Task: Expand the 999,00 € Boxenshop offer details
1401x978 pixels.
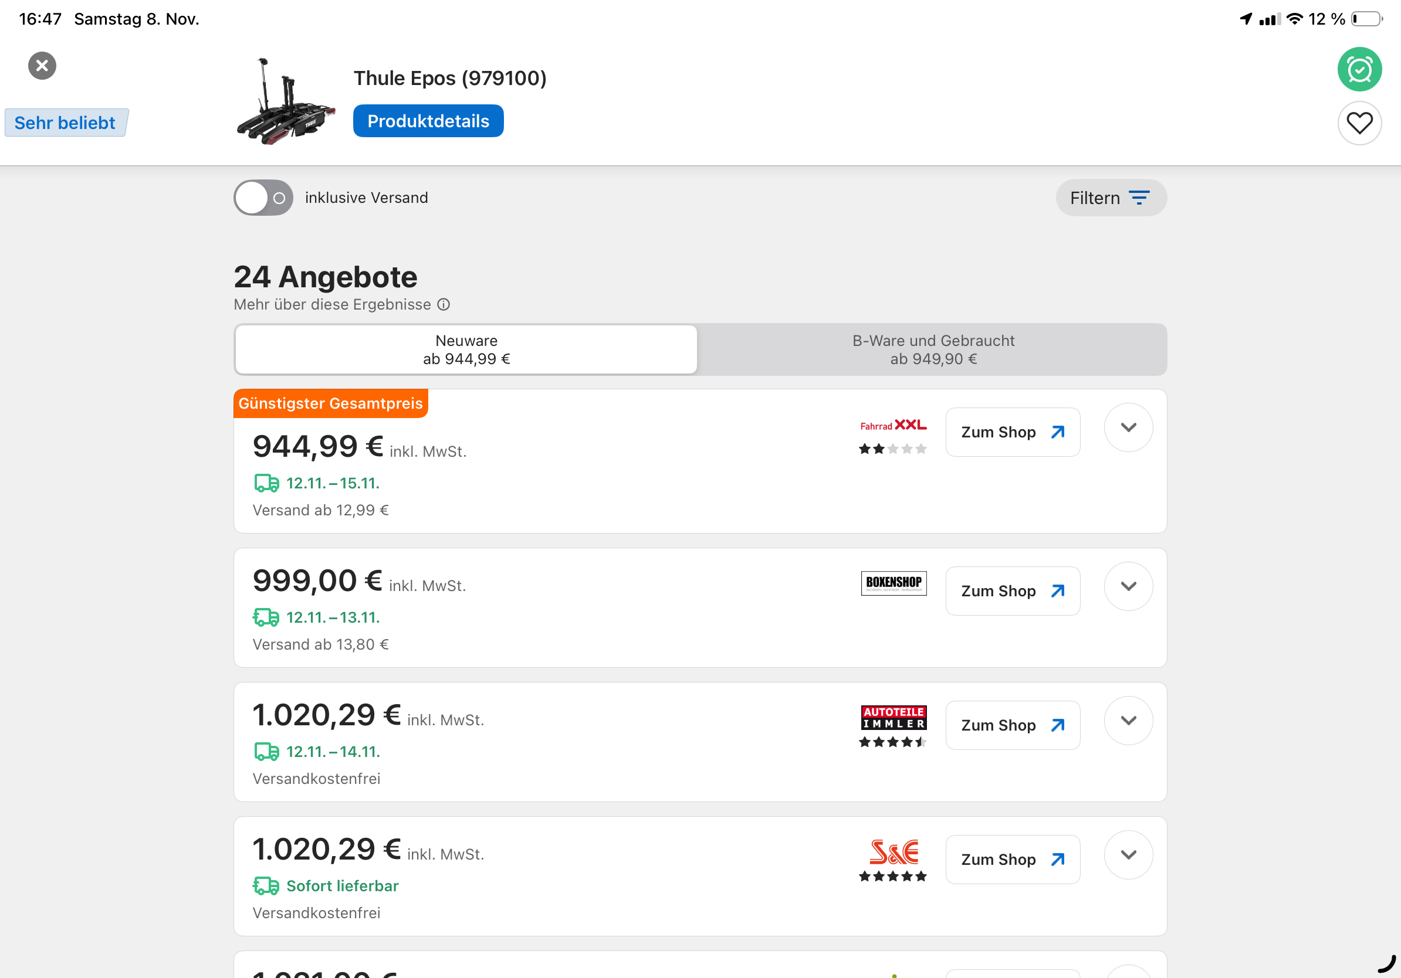Action: 1128,586
